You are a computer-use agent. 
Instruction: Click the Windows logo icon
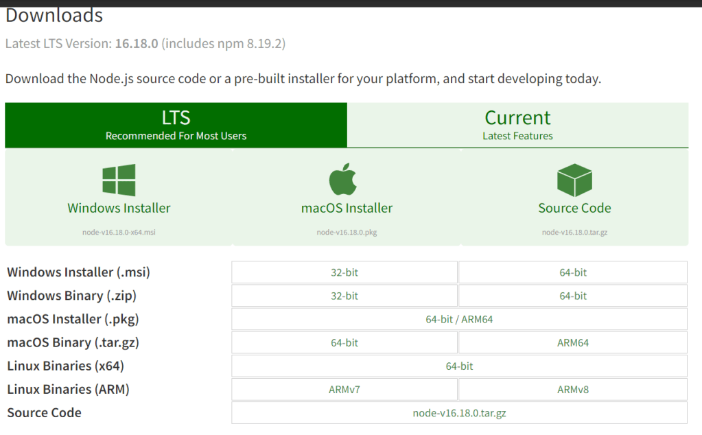tap(119, 180)
